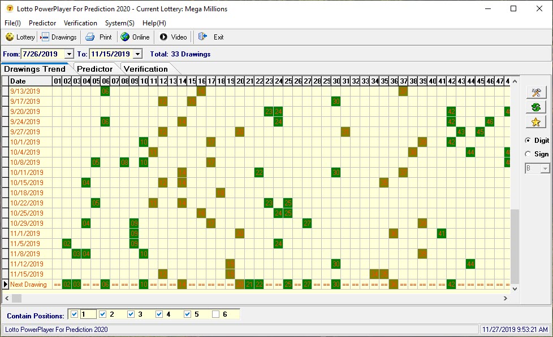Viewport: 553px width, 337px height.
Task: Open the Help(H) menu
Action: [x=154, y=23]
